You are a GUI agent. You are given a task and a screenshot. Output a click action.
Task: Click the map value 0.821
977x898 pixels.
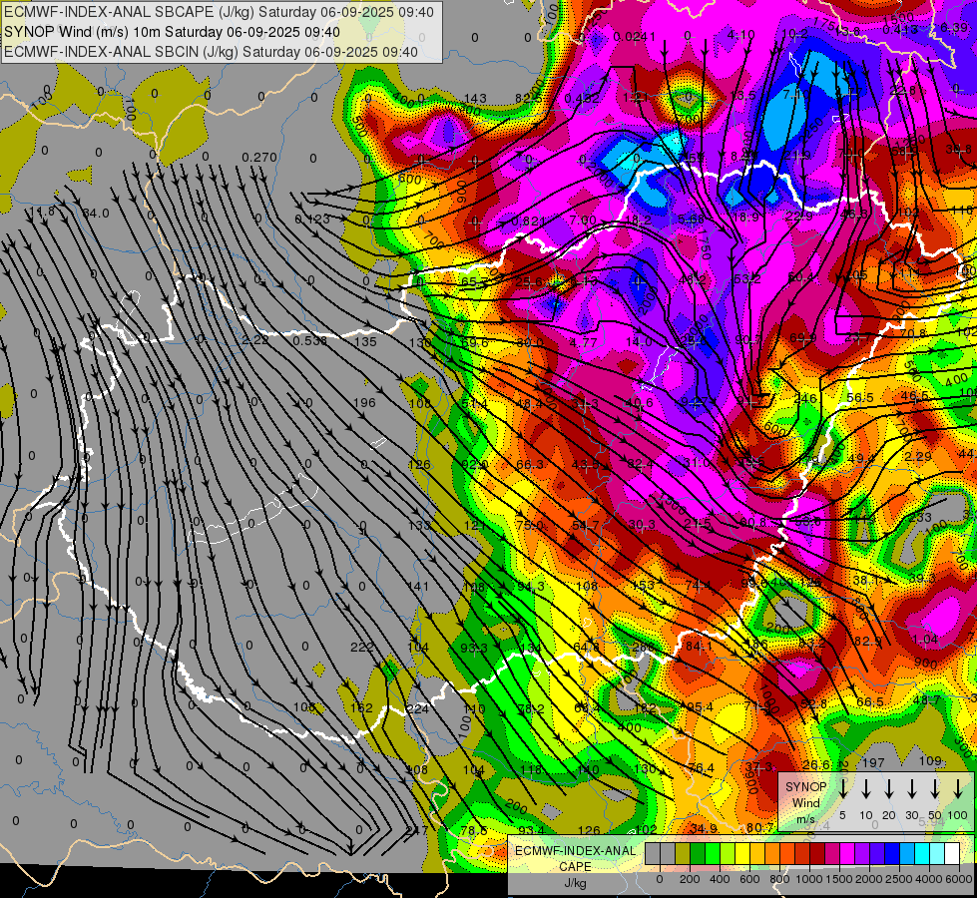click(528, 221)
